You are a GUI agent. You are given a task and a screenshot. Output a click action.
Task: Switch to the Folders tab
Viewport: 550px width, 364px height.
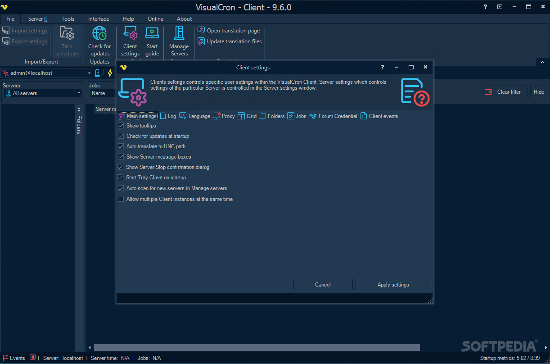(272, 116)
